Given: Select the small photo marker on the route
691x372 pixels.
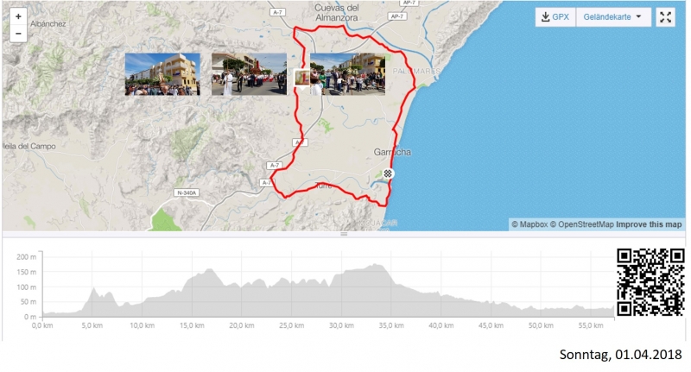Looking at the screenshot, I should click(301, 78).
